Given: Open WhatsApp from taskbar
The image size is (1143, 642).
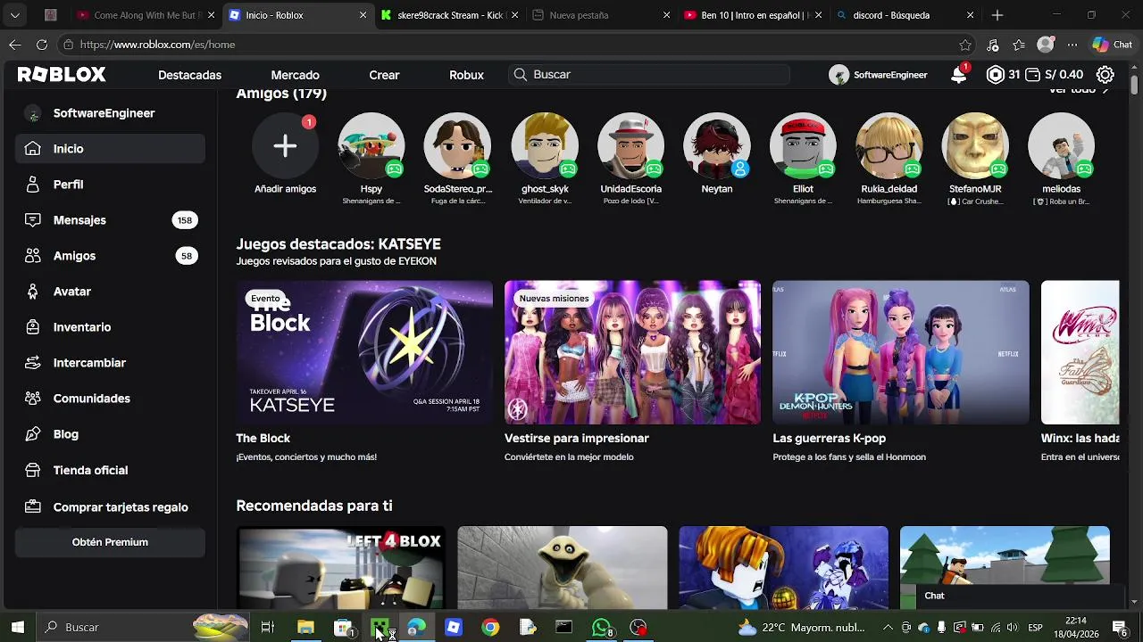Looking at the screenshot, I should click(x=602, y=628).
